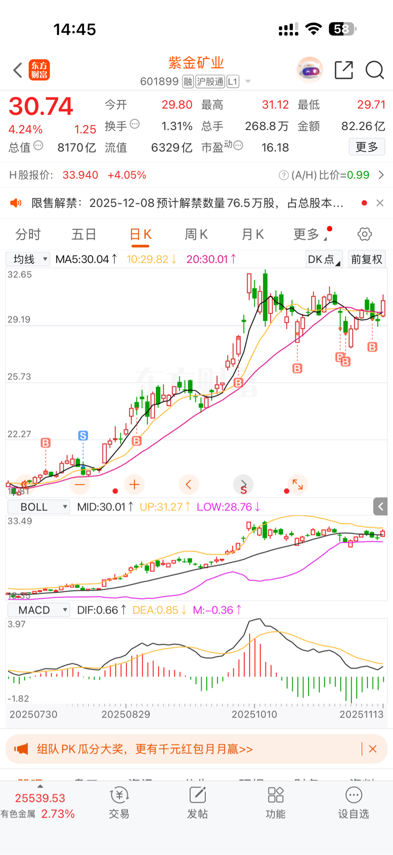Collapse side panel with gray chevron tab
Screen dimensions: 393x855
[380, 507]
